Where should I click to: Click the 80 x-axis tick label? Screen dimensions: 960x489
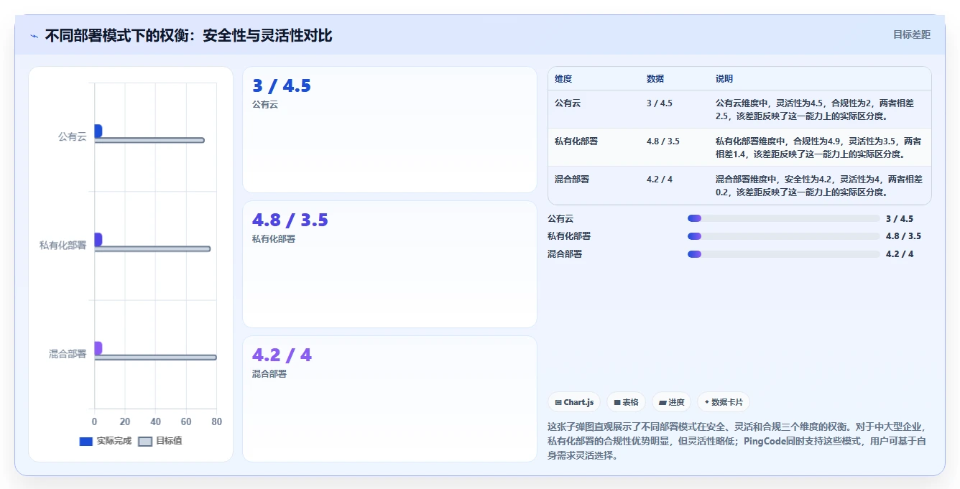click(x=217, y=422)
